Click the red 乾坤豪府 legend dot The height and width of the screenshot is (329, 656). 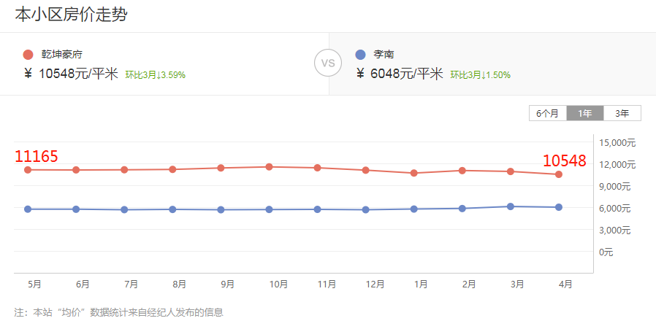[x=28, y=54]
